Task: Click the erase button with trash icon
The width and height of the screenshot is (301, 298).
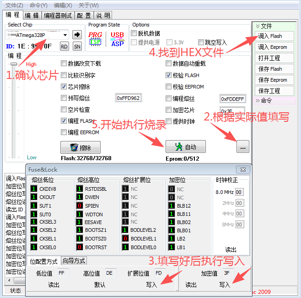Action: (x=81, y=147)
